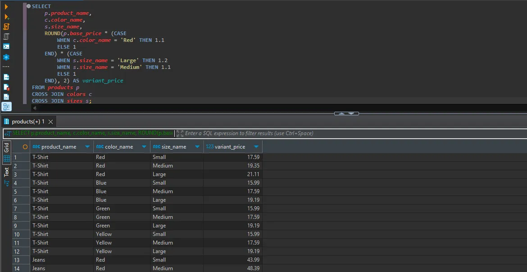Click the Green cell in row 7
This screenshot has height=272, width=527.
click(x=122, y=209)
